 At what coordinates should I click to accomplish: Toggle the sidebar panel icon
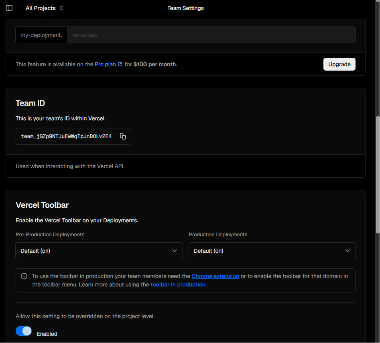tap(9, 8)
